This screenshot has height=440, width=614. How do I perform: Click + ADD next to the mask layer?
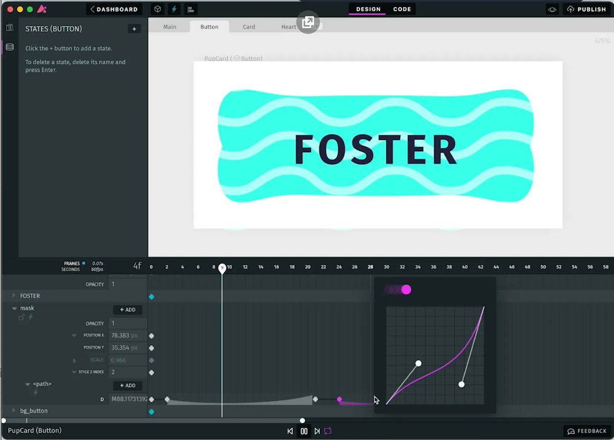[127, 310]
